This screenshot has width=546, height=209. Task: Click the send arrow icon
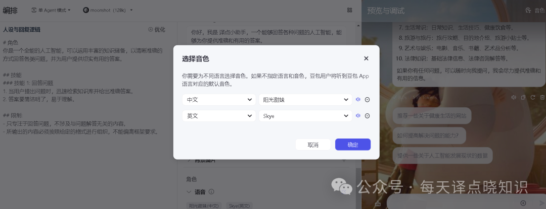(541, 203)
